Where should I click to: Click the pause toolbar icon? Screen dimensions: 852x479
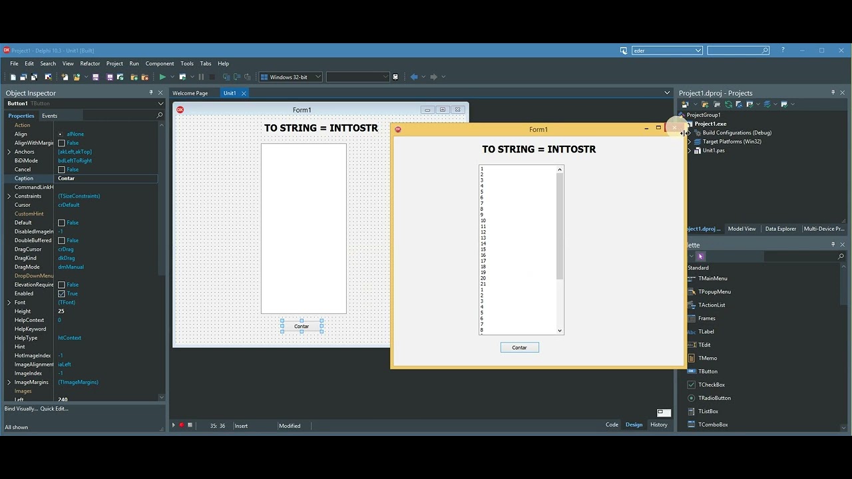click(201, 77)
